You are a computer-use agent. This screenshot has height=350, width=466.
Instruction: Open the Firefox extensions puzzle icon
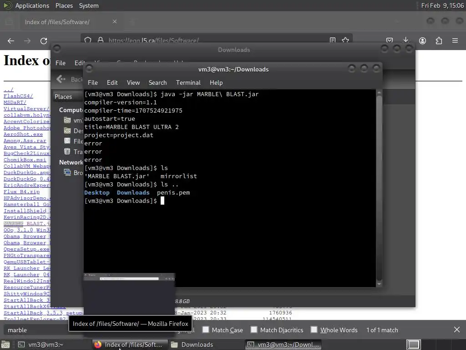click(439, 41)
